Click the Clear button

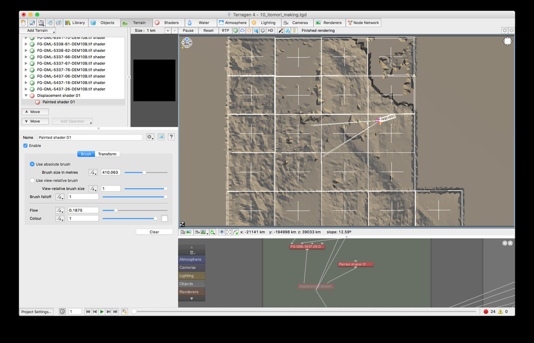click(154, 232)
